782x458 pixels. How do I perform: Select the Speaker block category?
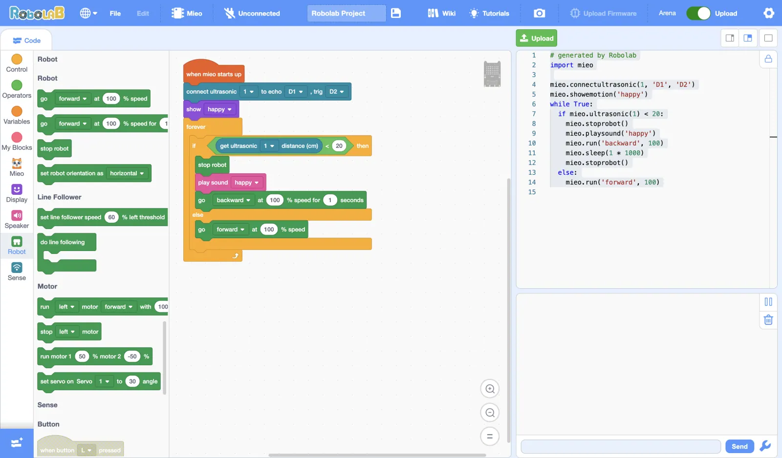tap(17, 220)
